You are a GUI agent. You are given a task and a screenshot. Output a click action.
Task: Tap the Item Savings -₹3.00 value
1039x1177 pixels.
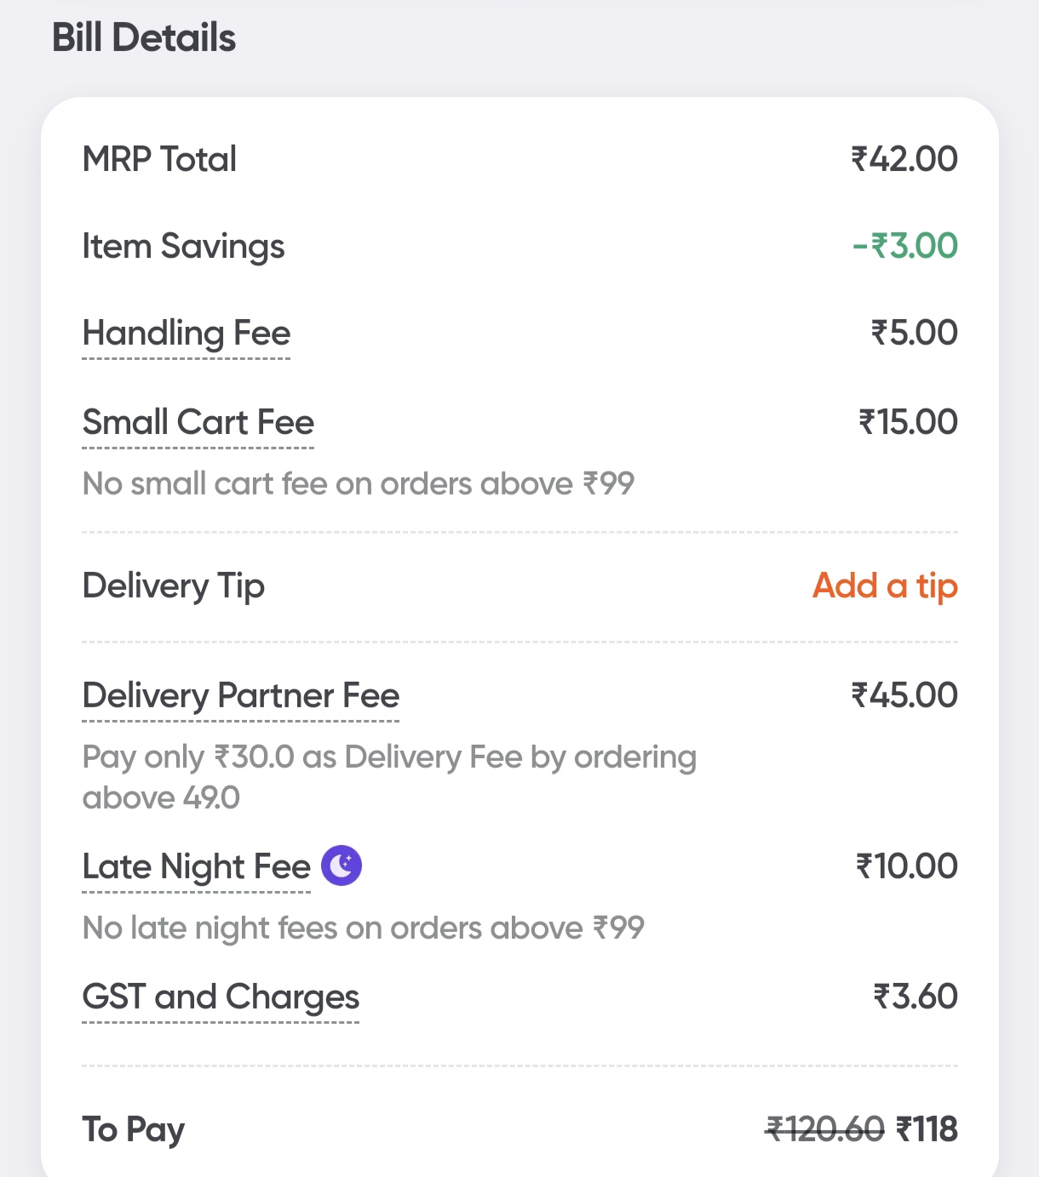pyautogui.click(x=905, y=246)
